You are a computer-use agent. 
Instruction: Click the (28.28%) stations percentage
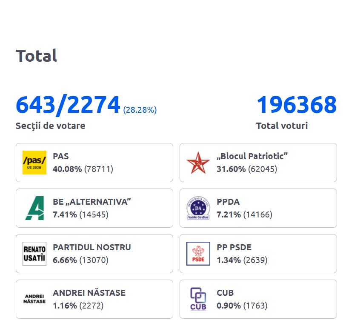pos(140,110)
